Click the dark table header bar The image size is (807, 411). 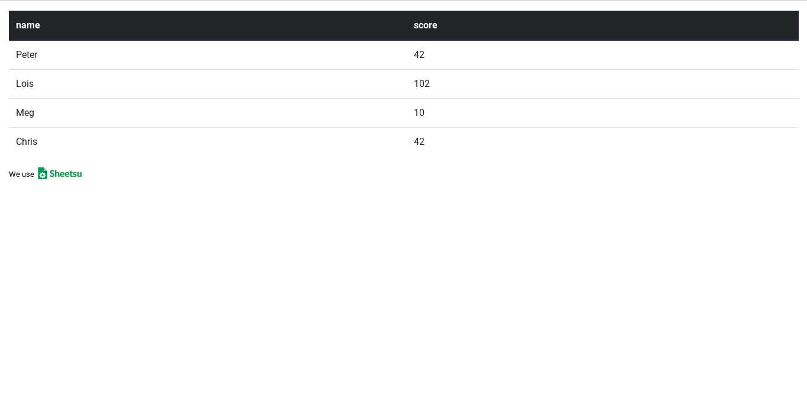[x=404, y=25]
